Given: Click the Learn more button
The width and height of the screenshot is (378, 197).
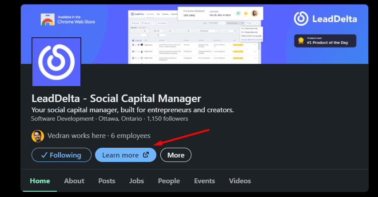Looking at the screenshot, I should [x=126, y=155].
